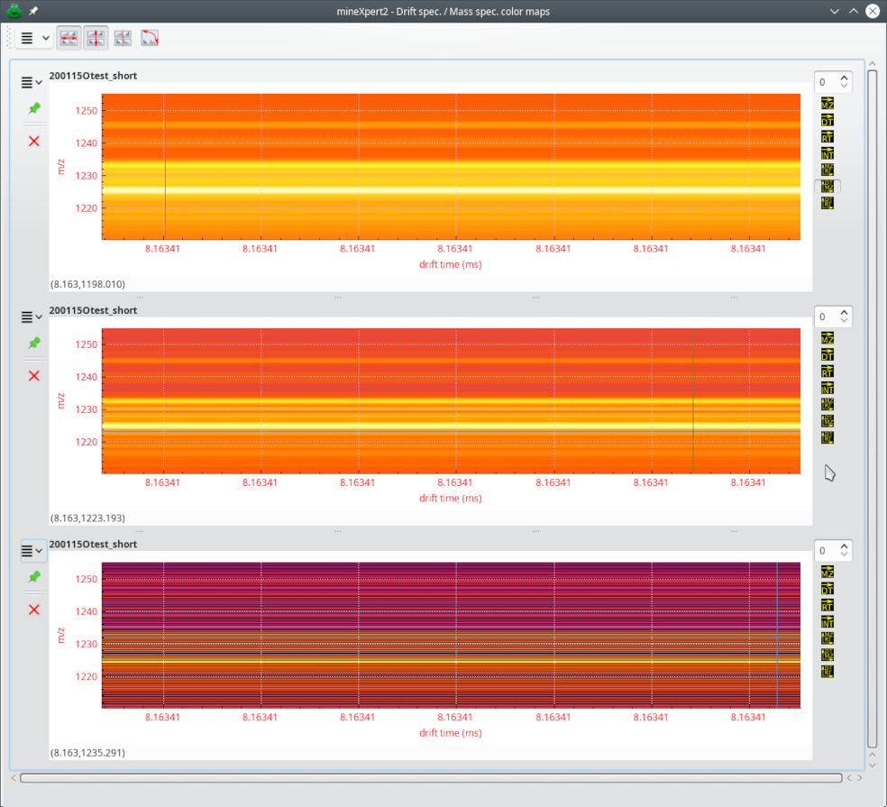Screen dimensions: 887x807
Task: Expand the bottom plot's hamburger menu
Action: 32,551
